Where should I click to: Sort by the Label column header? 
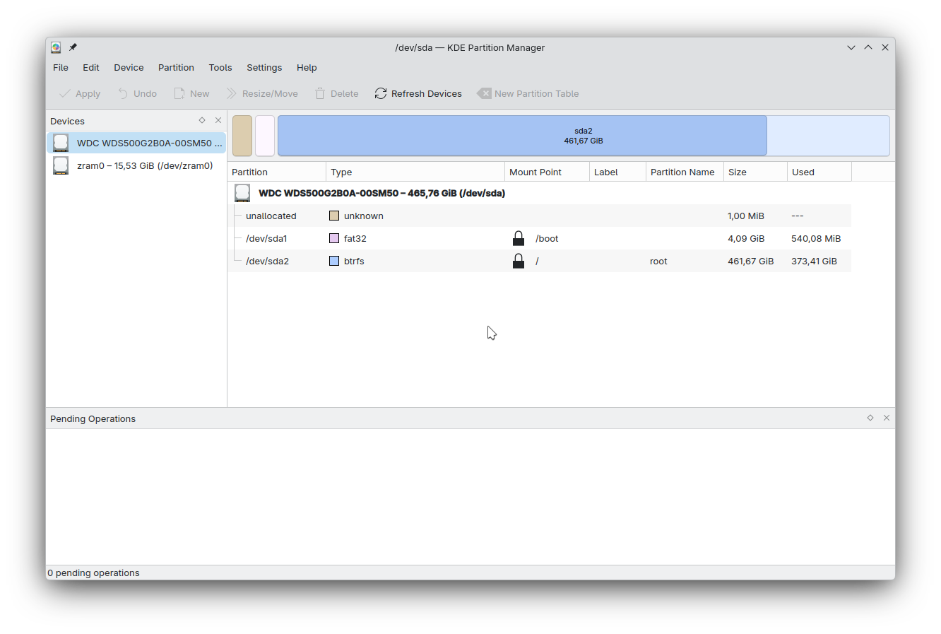click(x=617, y=172)
